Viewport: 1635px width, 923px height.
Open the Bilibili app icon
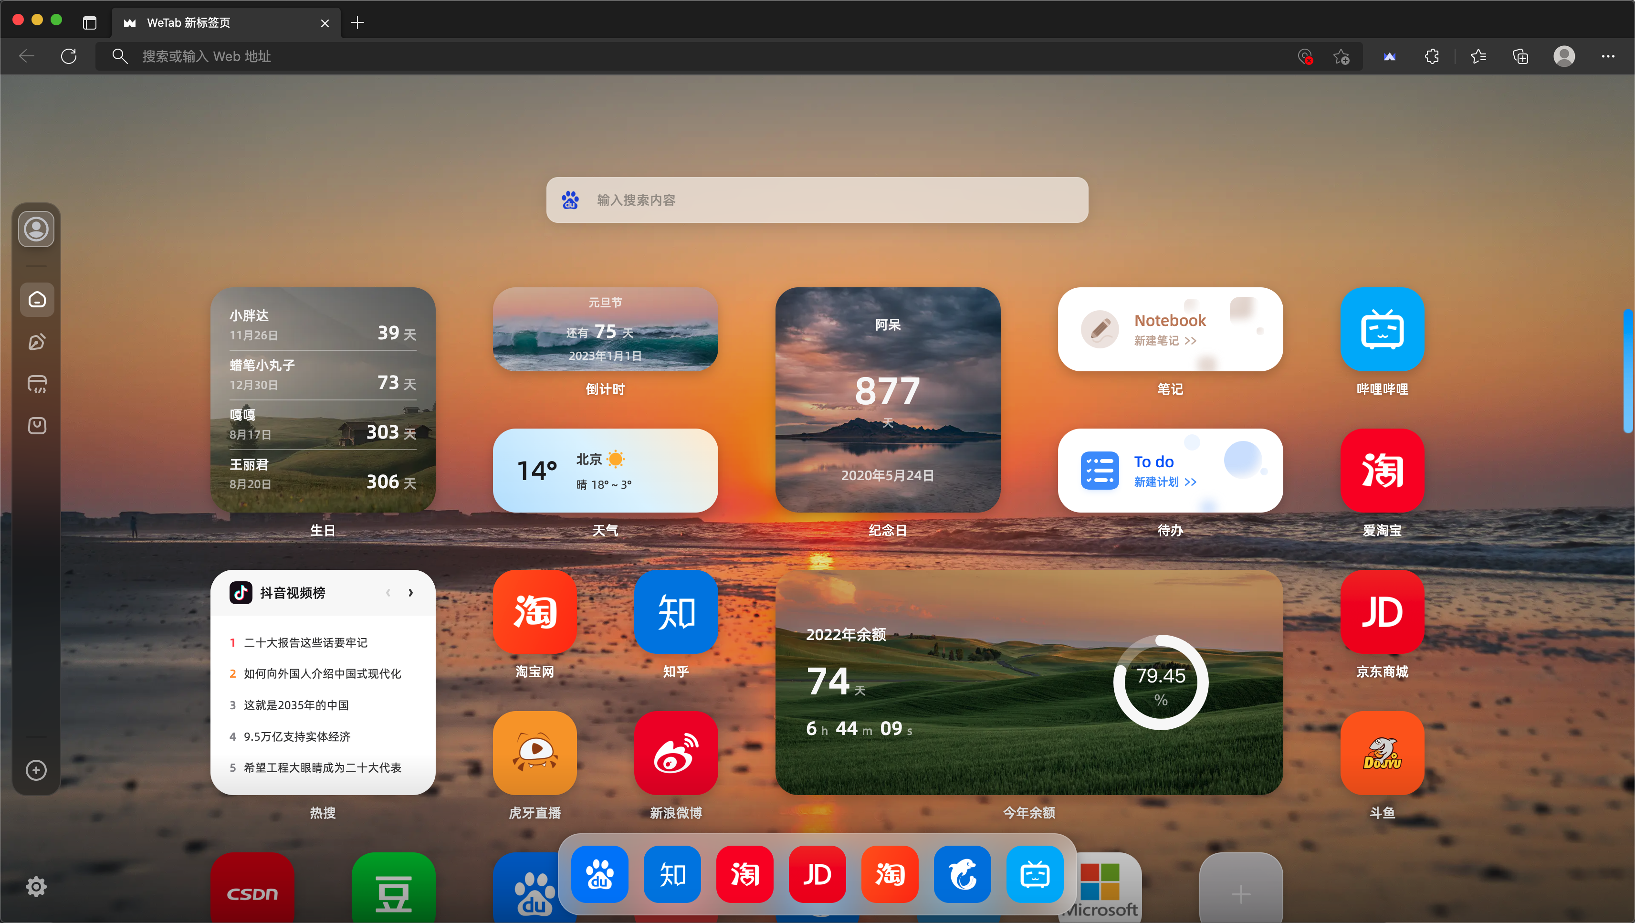[x=1382, y=329]
